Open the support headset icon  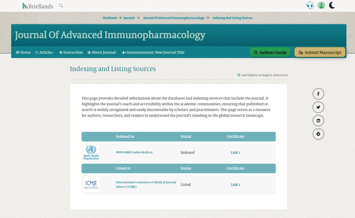tap(310, 5)
